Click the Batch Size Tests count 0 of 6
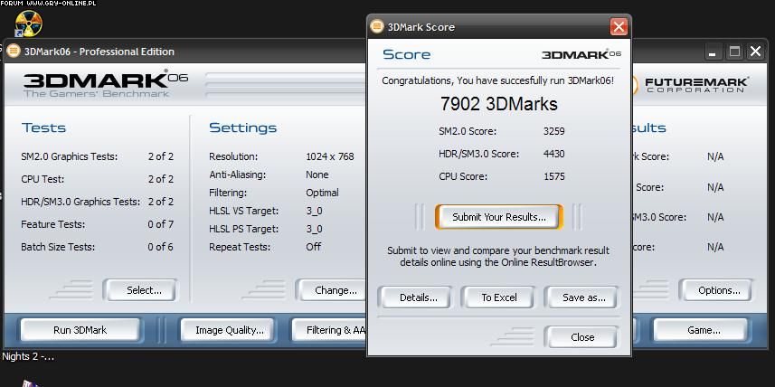Image resolution: width=775 pixels, height=387 pixels. point(161,247)
